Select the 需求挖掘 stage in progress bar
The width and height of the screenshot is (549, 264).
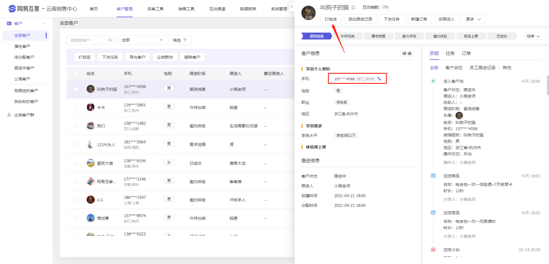pyautogui.click(x=378, y=36)
